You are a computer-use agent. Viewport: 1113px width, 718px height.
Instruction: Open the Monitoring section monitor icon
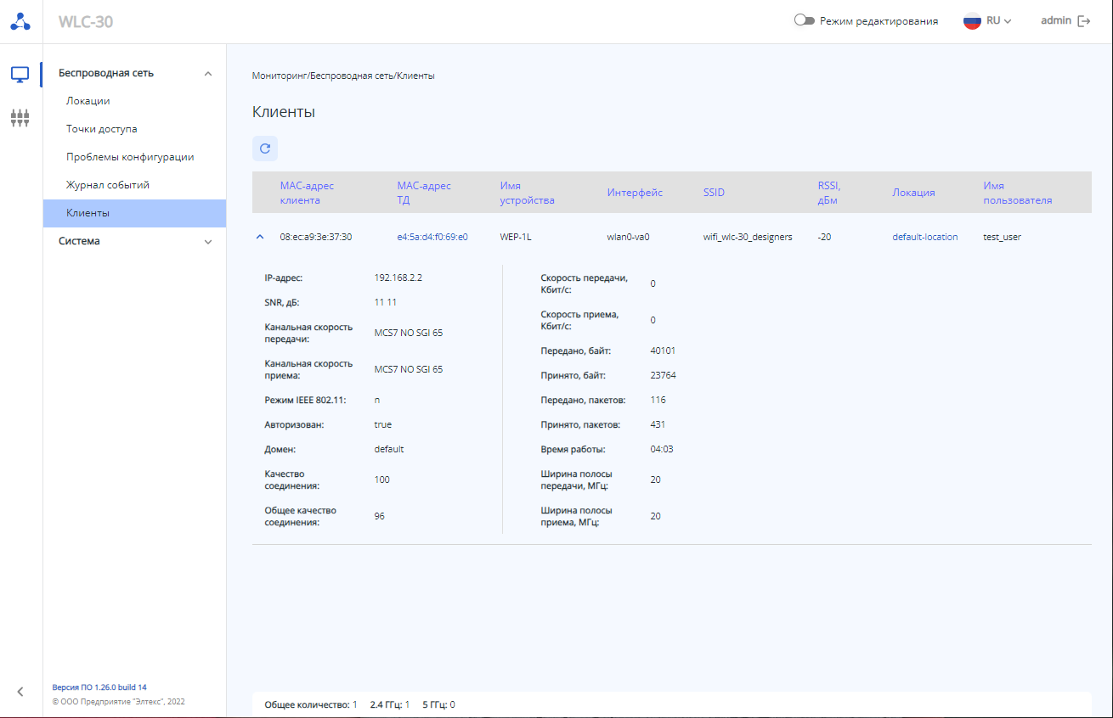coord(20,75)
